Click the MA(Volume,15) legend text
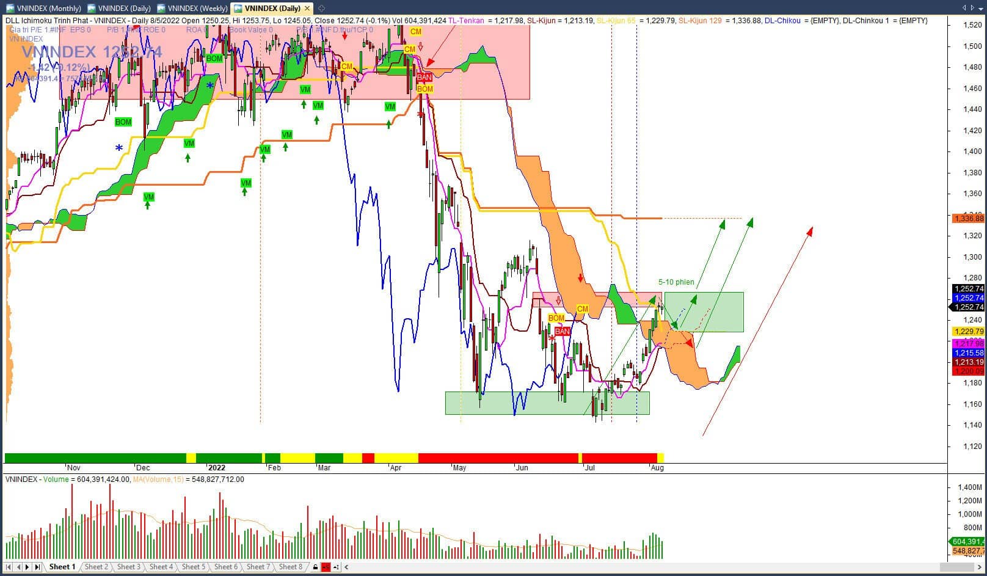This screenshot has width=987, height=576. pyautogui.click(x=158, y=479)
